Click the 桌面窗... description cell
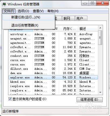The height and width of the screenshot is (116, 110). click(86, 73)
